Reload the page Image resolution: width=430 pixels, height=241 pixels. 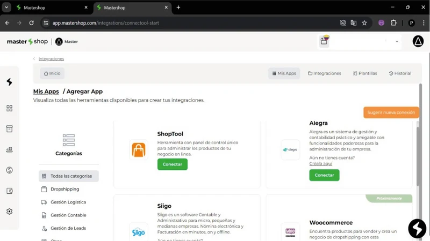point(32,23)
